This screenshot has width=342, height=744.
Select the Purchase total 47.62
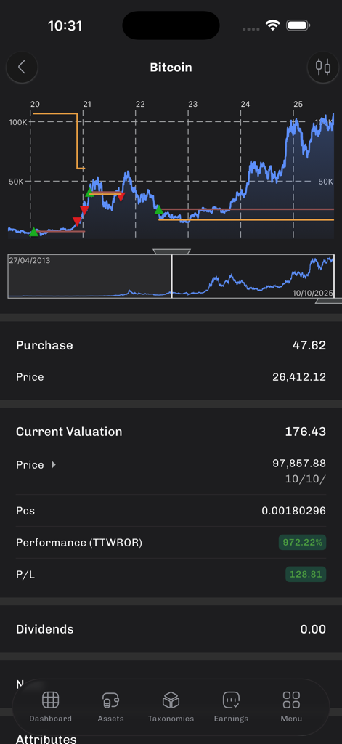coord(309,345)
